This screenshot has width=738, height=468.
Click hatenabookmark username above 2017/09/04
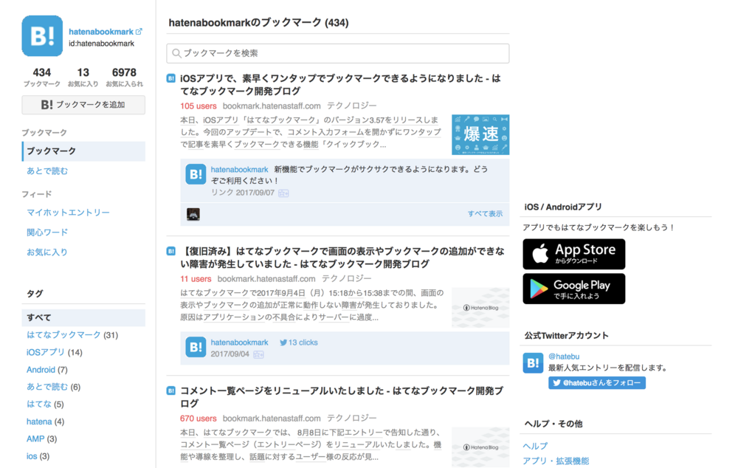tap(239, 343)
